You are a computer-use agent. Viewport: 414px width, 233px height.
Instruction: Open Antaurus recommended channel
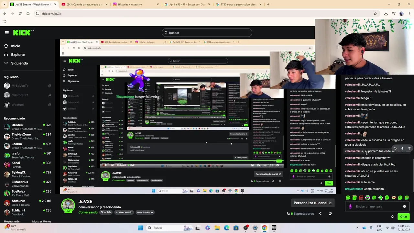27,203
